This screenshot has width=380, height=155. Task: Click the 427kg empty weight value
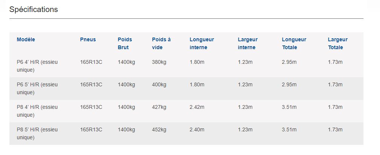point(159,107)
